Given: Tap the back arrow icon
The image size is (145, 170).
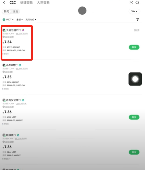Looking at the screenshot, I should pos(4,3).
